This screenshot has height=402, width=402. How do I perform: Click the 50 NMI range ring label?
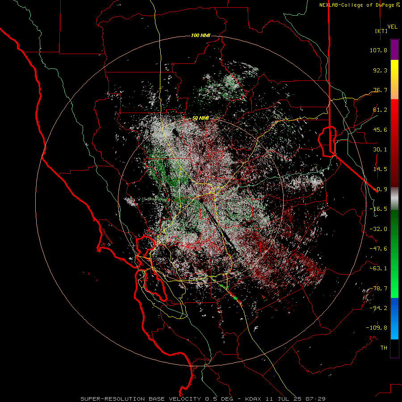click(201, 118)
